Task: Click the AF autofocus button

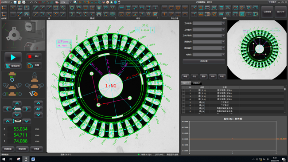Action: pos(38,109)
